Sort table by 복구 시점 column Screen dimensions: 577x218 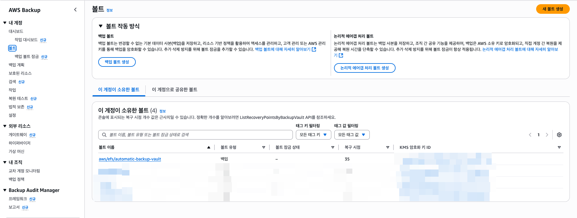coord(387,147)
